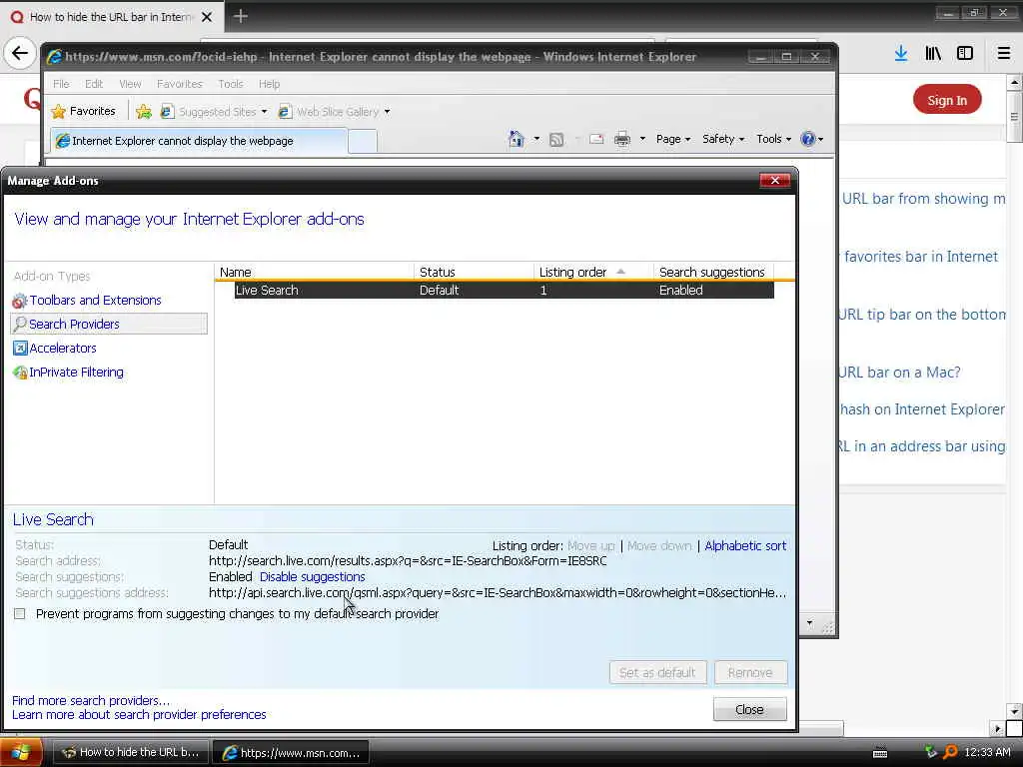Expand the Web Slice Gallery dropdown
1023x767 pixels.
[x=387, y=112]
